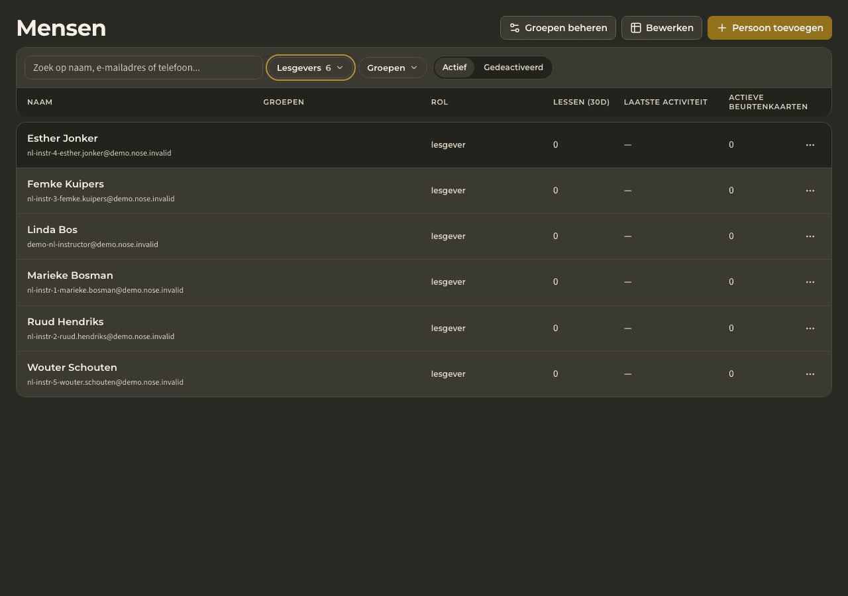This screenshot has height=596, width=848.
Task: Click the LESSEN (30D) column header
Action: tap(581, 102)
